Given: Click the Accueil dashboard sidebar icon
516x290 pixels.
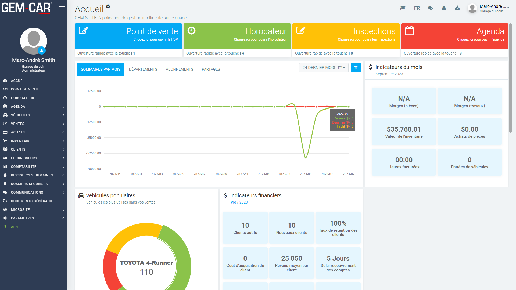Looking at the screenshot, I should click(x=5, y=81).
